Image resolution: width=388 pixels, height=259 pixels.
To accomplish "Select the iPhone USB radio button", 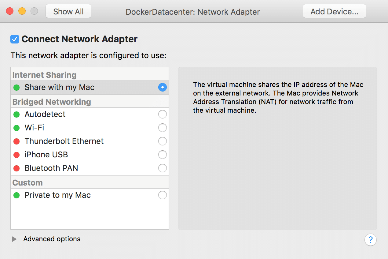I will click(162, 155).
